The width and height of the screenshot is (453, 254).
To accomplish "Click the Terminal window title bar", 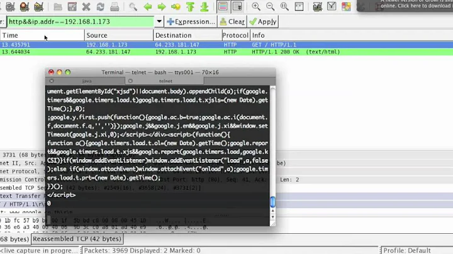I will (160, 72).
